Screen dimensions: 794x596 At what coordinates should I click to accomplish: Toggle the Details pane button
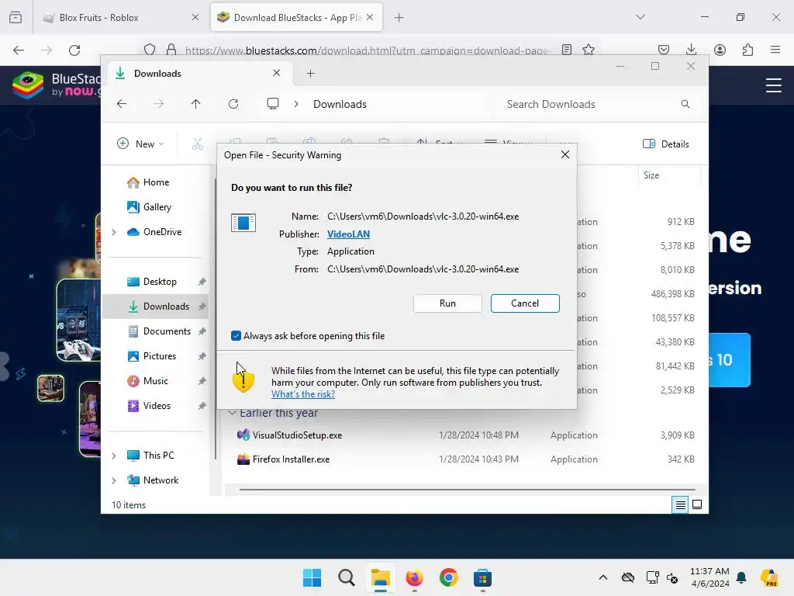tap(665, 144)
